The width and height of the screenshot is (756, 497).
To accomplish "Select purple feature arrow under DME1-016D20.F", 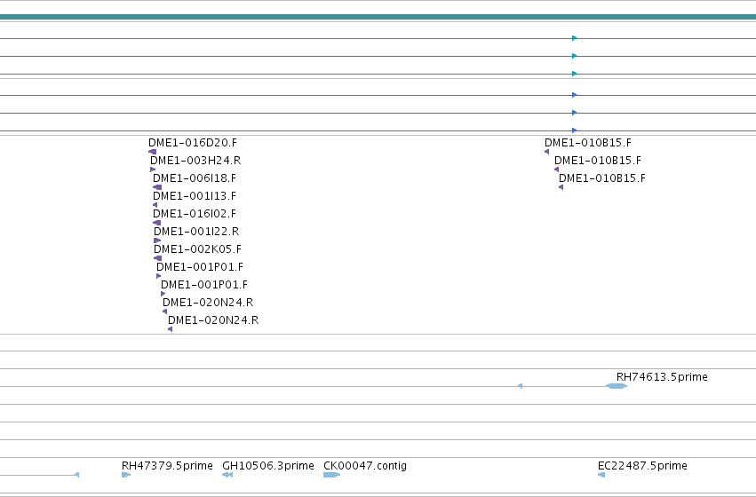I will pyautogui.click(x=153, y=152).
